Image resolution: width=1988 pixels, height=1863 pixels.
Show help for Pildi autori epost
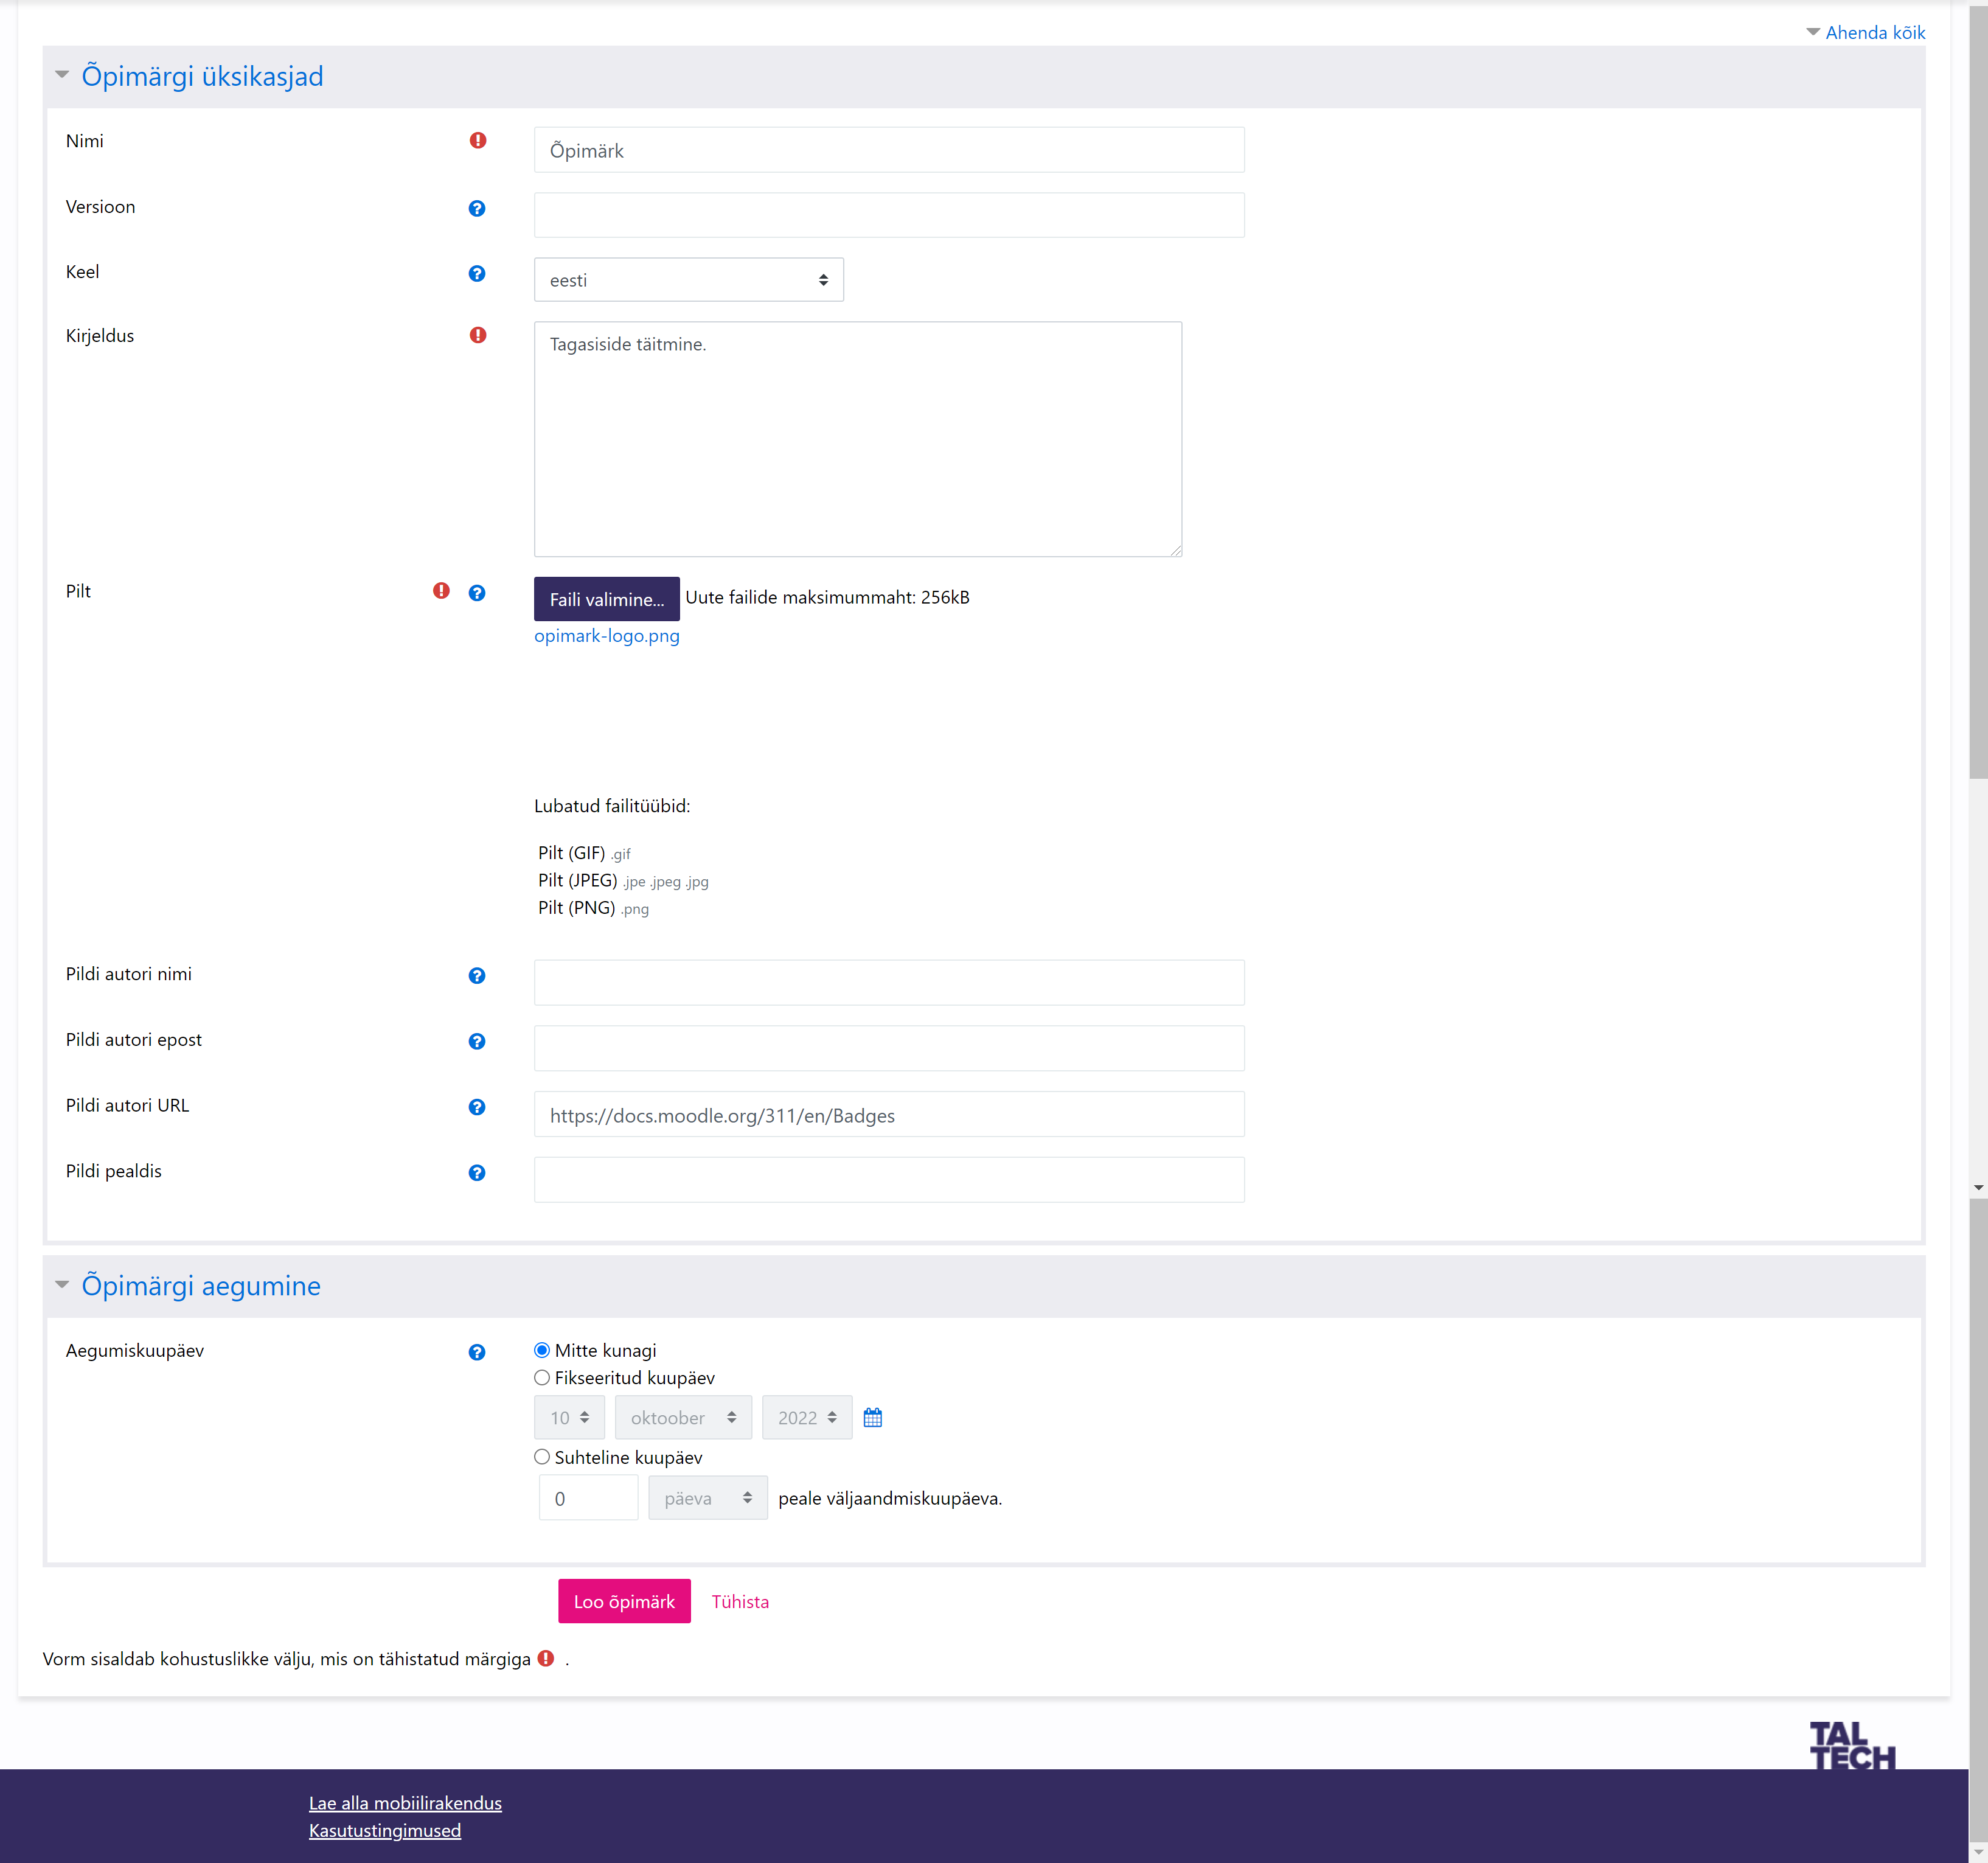pyautogui.click(x=477, y=1042)
